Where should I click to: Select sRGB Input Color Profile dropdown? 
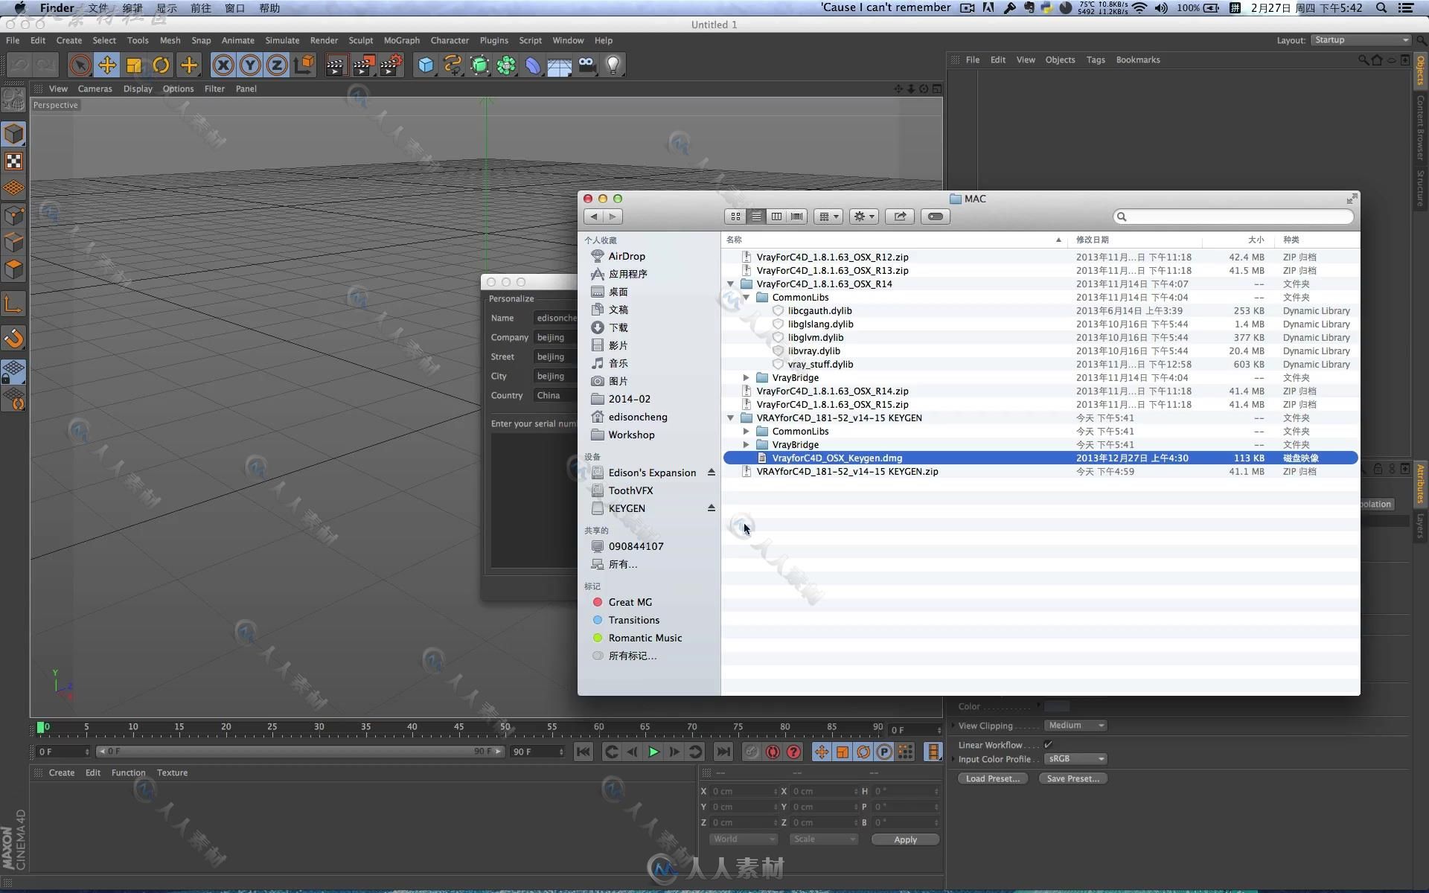click(x=1074, y=758)
